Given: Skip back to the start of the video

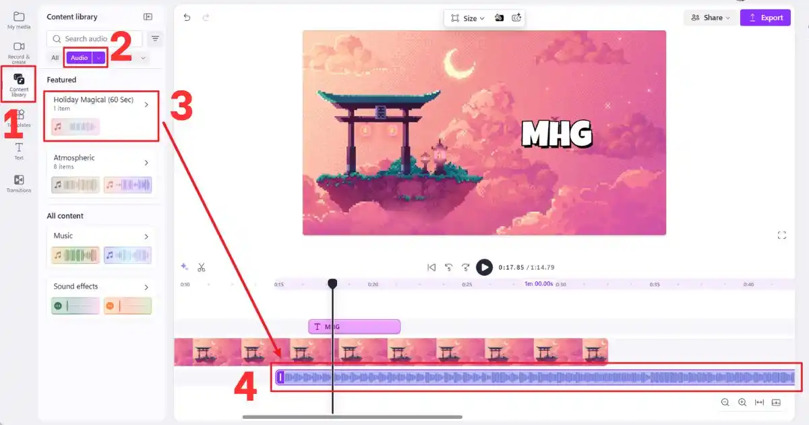Looking at the screenshot, I should [x=431, y=267].
